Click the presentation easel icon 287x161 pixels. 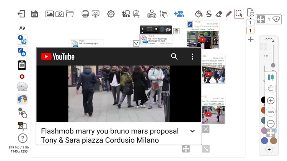point(136,14)
